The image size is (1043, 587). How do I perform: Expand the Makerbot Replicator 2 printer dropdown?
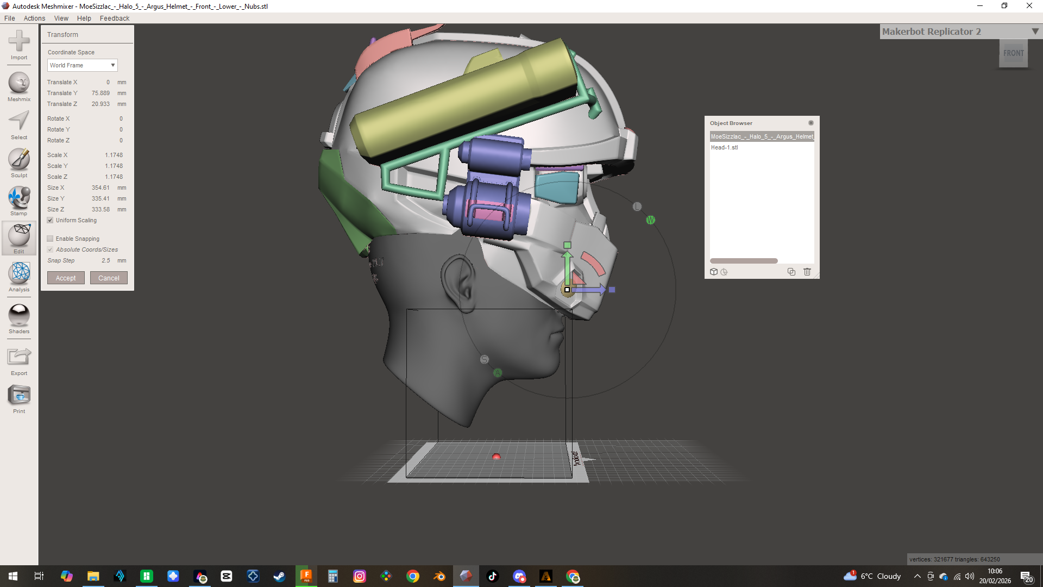pyautogui.click(x=1035, y=32)
